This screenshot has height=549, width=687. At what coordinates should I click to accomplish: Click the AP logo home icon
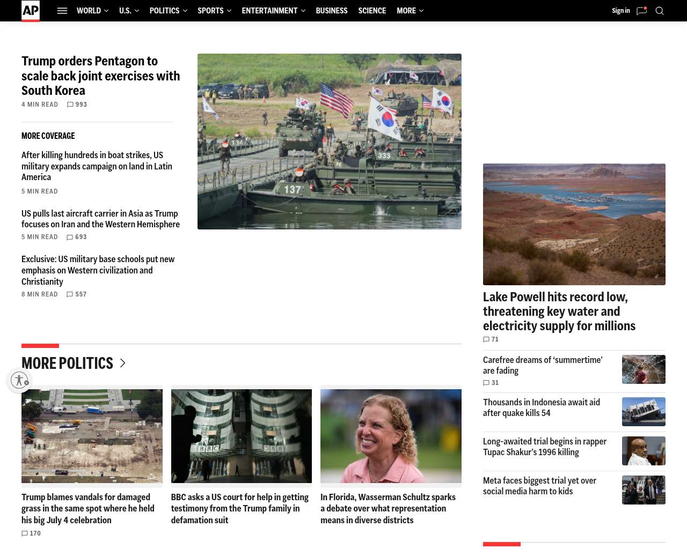coord(31,11)
